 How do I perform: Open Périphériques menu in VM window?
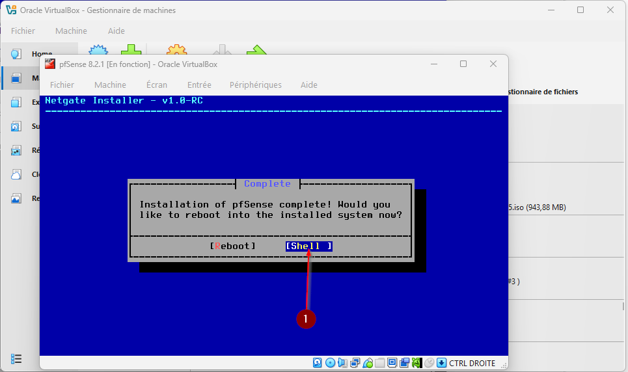tap(255, 85)
